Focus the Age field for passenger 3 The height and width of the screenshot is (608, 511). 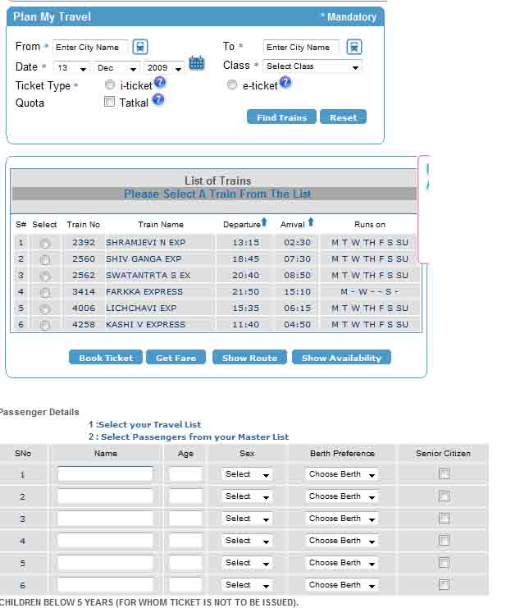(x=185, y=519)
